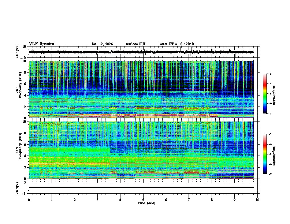Viewport: 290px width, 224px height.
Task: Click inside the ch.2 spectrogram panel
Action: pos(141,150)
